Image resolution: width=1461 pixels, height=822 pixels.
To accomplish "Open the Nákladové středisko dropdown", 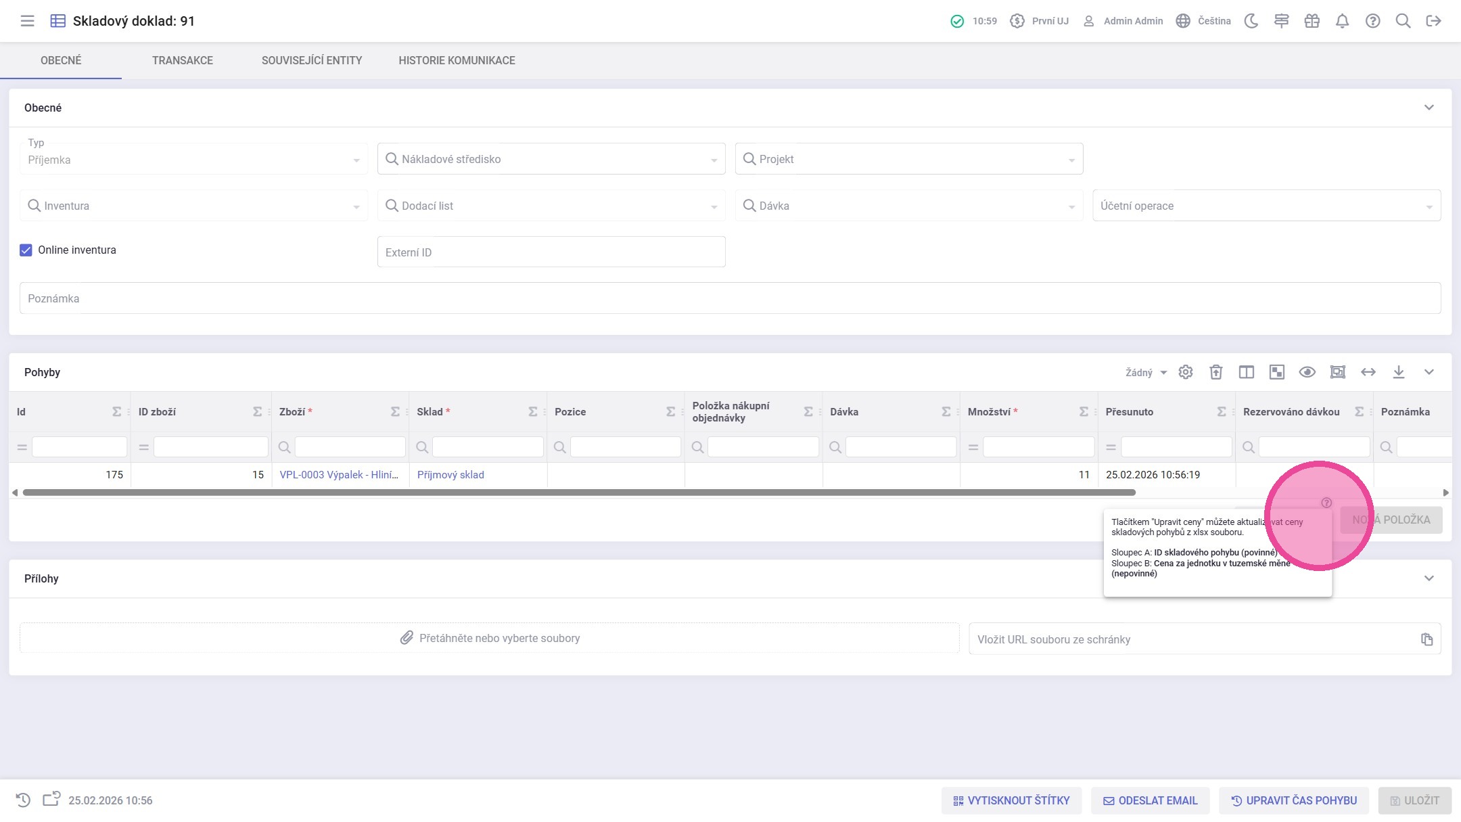I will tap(551, 159).
